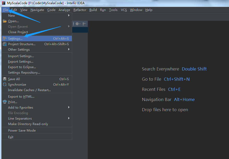Click the Alt+Home shortcut text

pyautogui.click(x=184, y=99)
